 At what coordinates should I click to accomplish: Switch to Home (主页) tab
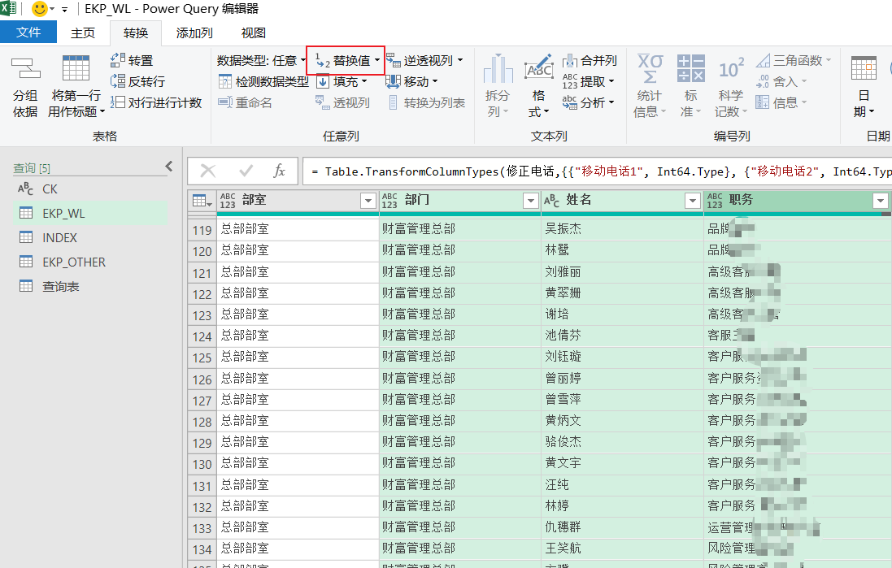(x=82, y=33)
